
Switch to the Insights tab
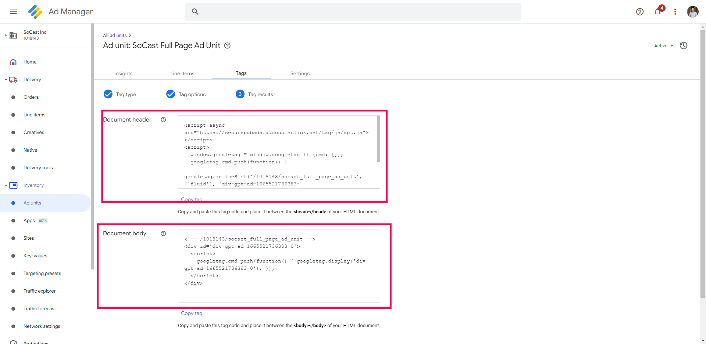tap(124, 73)
